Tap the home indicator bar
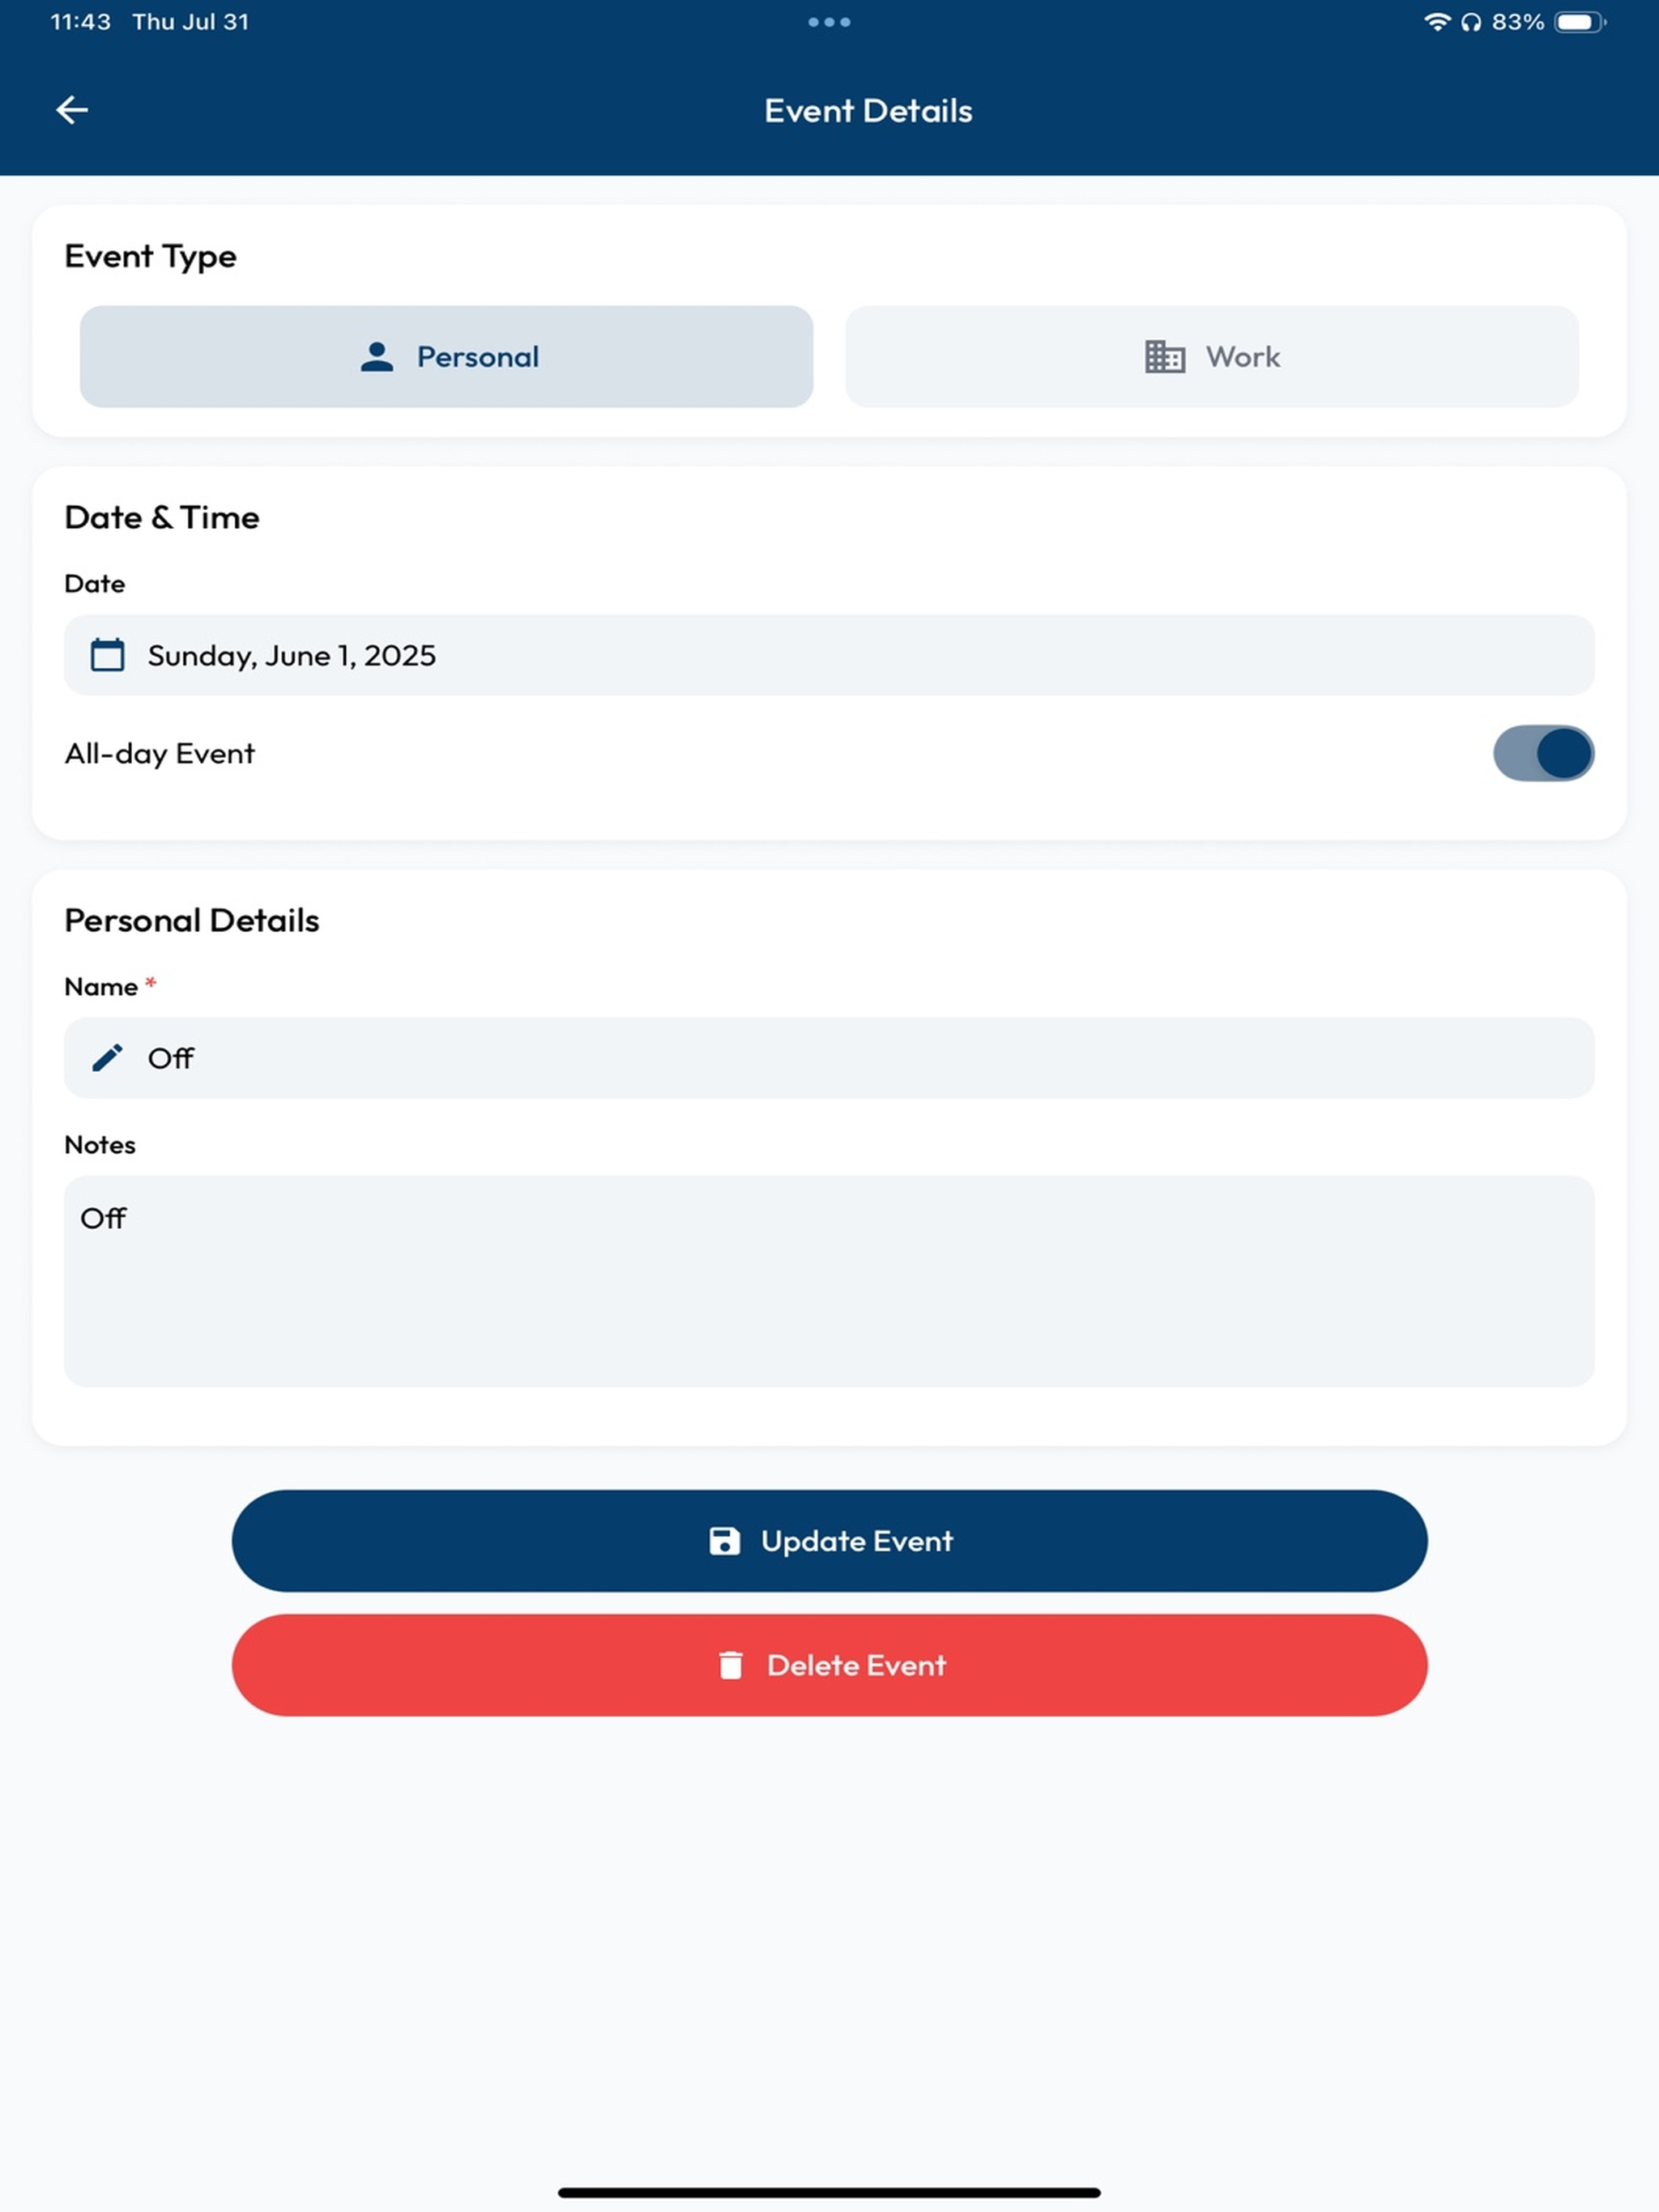Image resolution: width=1659 pixels, height=2212 pixels. (x=829, y=2193)
